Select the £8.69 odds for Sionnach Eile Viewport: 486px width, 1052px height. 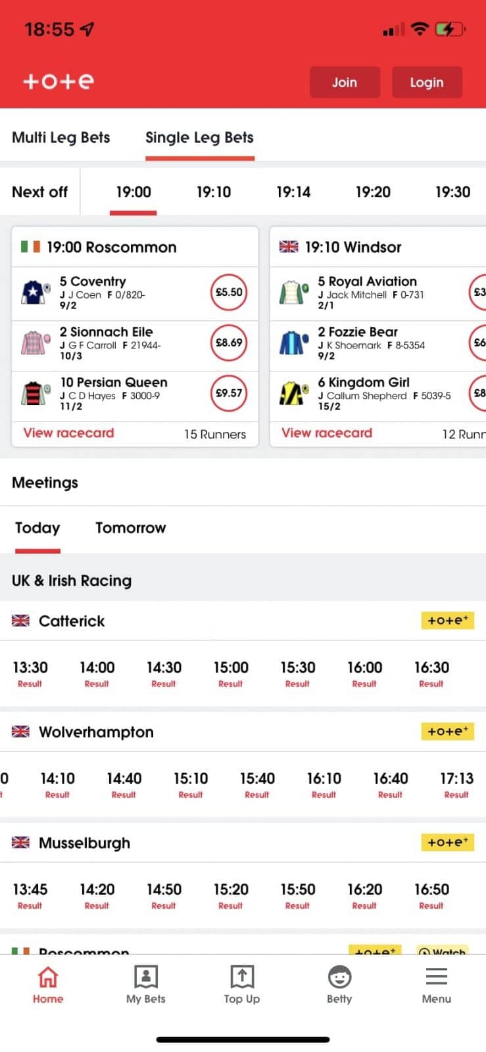coord(229,343)
